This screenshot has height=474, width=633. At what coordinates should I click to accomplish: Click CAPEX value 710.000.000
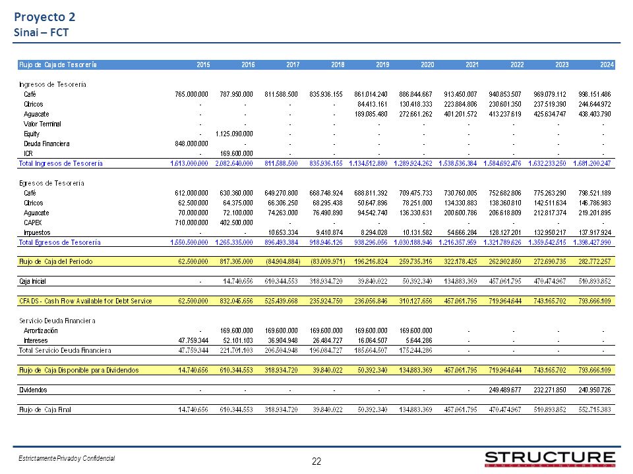pyautogui.click(x=191, y=223)
